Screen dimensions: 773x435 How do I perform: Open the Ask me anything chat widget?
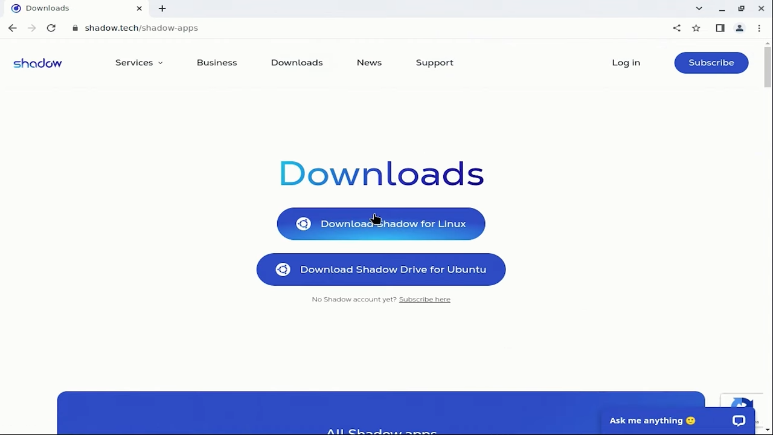coord(678,421)
